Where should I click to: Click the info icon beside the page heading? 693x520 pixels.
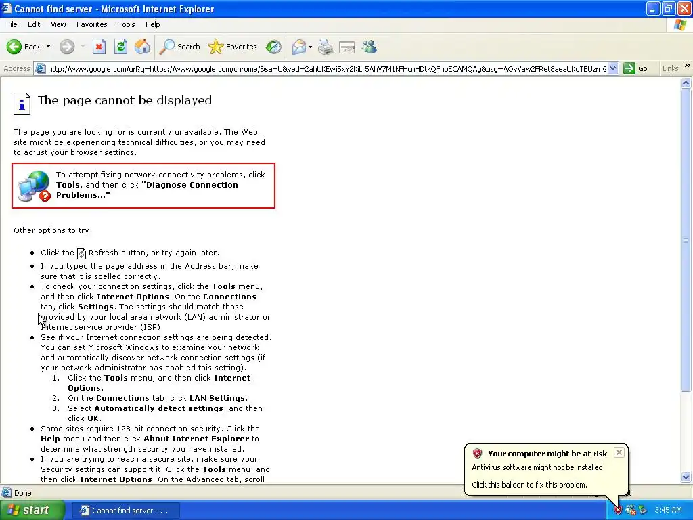22,104
